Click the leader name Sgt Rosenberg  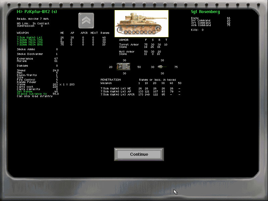pos(205,12)
